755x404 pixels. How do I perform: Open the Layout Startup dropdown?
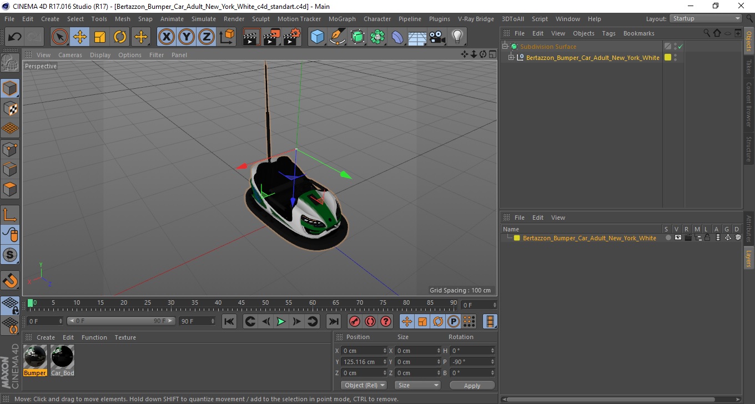706,18
